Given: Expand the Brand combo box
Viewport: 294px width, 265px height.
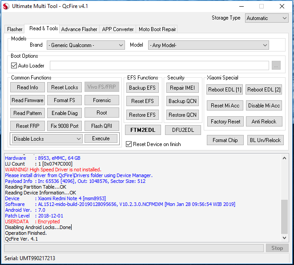Looking at the screenshot, I should [x=86, y=45].
